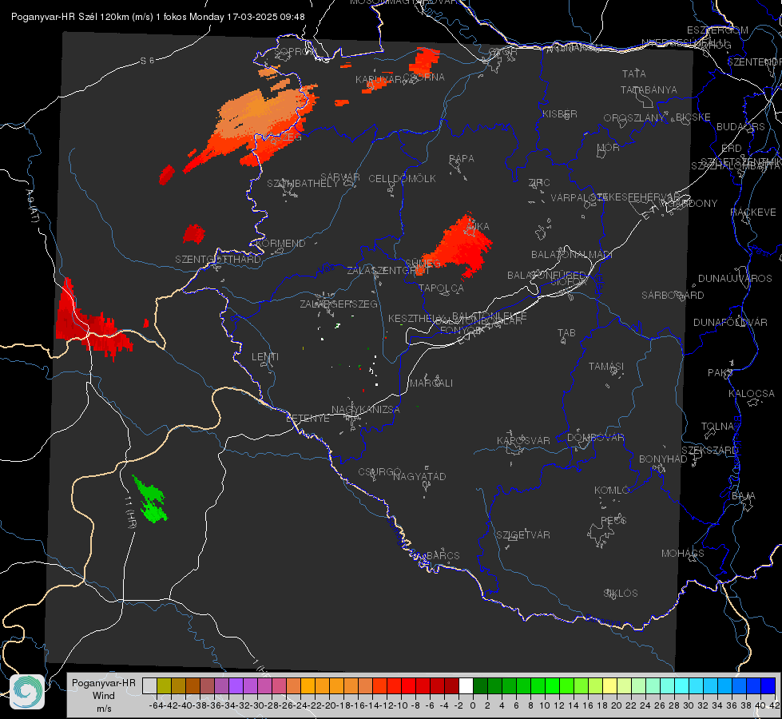Viewport: 782px width, 719px height.
Task: Select the deep blue swatch ending the legend
Action: tap(768, 686)
